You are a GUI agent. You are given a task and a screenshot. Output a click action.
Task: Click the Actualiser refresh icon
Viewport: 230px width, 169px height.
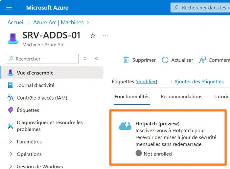[x=165, y=60]
